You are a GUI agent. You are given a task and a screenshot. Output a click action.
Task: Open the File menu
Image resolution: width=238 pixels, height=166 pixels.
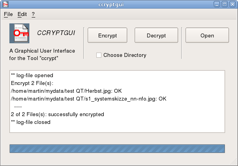click(8, 14)
